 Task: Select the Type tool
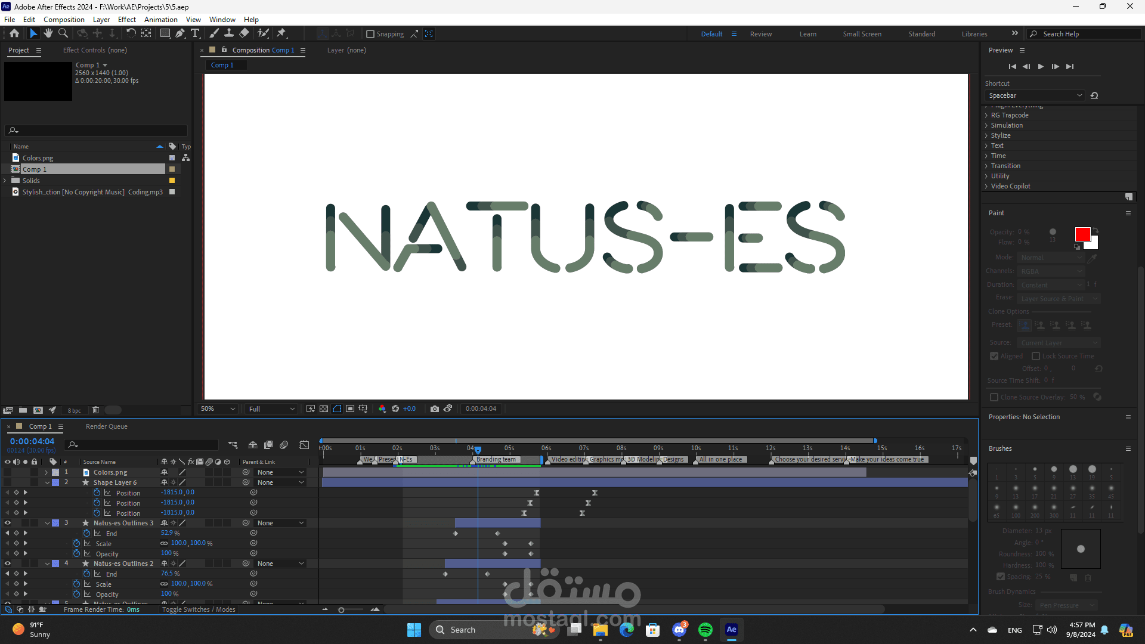click(x=195, y=33)
